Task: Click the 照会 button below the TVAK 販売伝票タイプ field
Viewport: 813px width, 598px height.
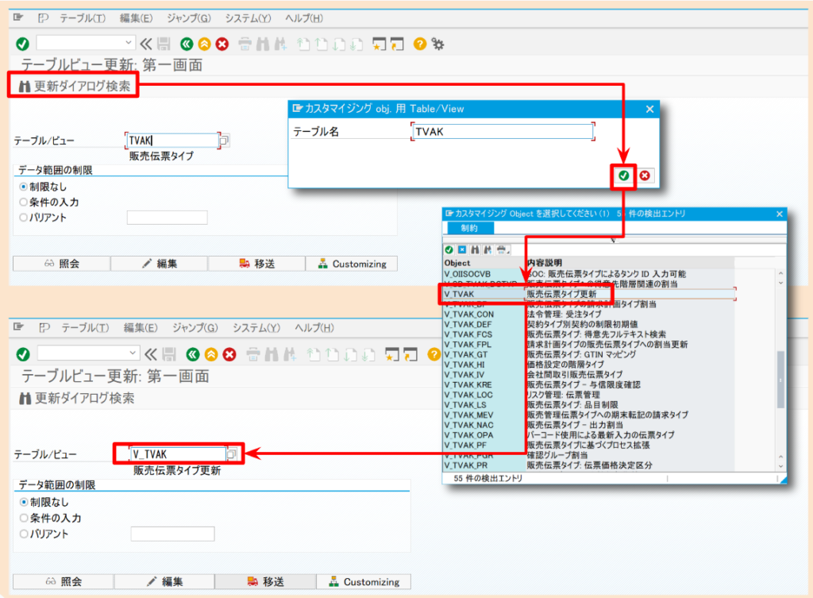Action: pos(62,264)
